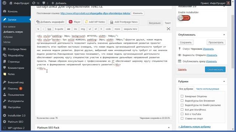Collapse the Platinum SEO Pack panel
The height and width of the screenshot is (132, 236).
point(169,128)
